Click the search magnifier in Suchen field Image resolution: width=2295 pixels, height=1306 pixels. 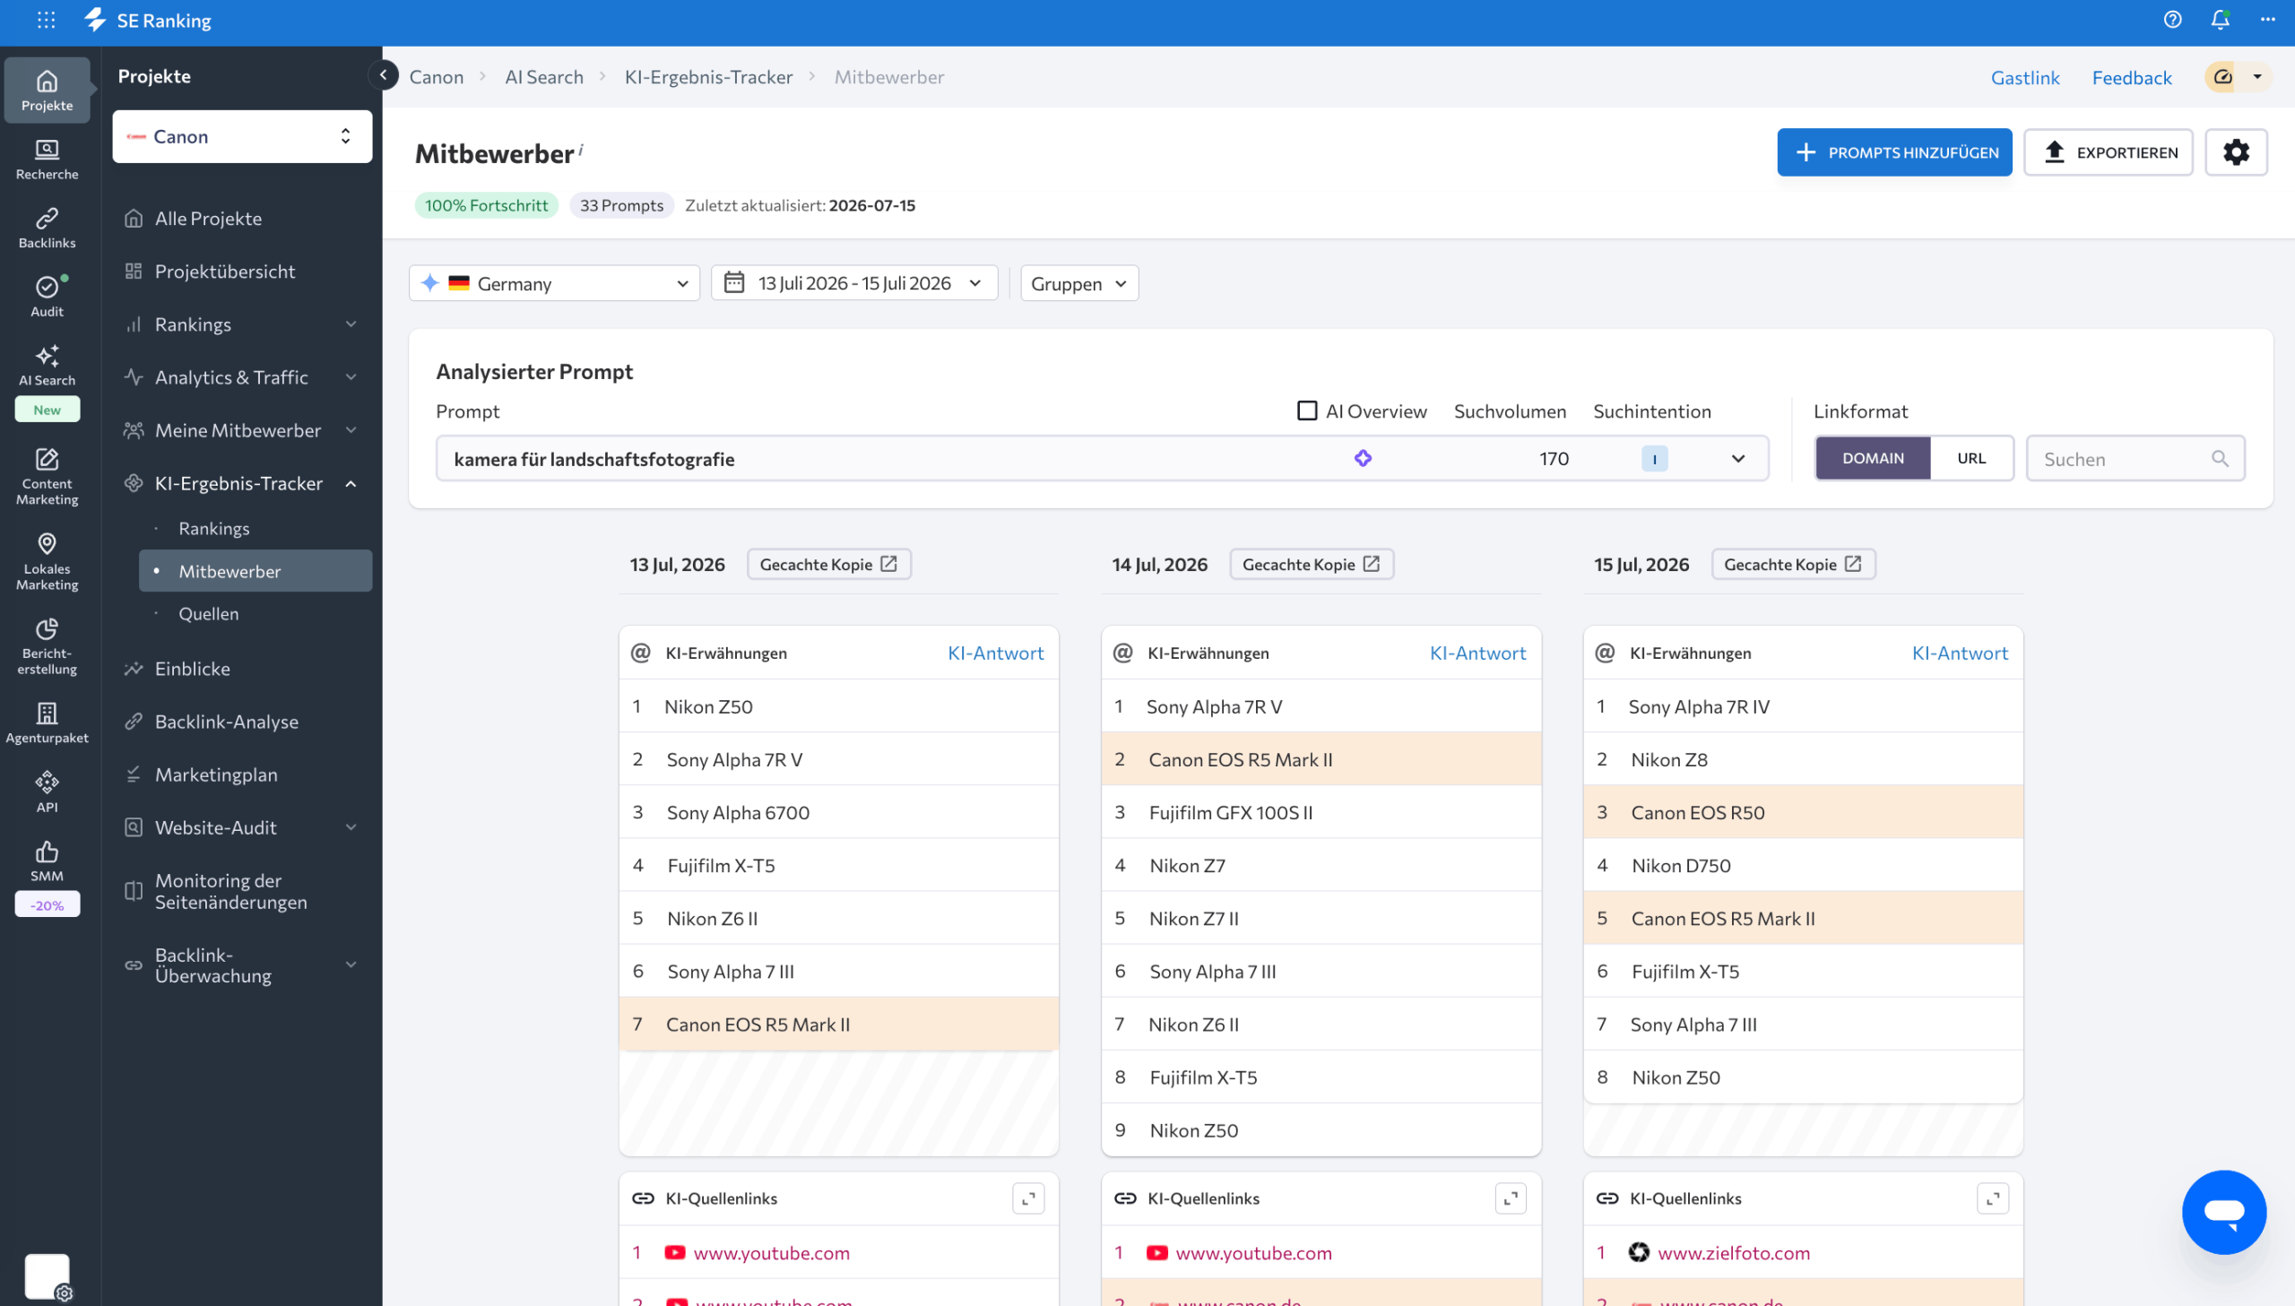point(2220,459)
